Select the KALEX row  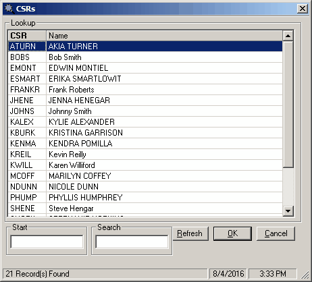pyautogui.click(x=145, y=122)
